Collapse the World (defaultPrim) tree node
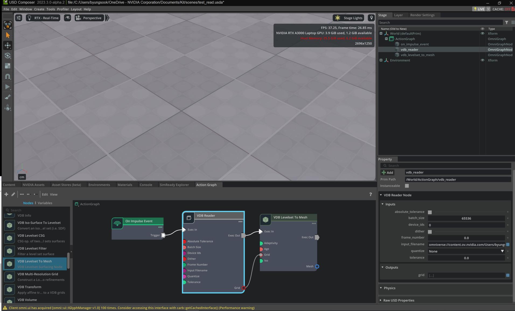The image size is (515, 311). (381, 34)
